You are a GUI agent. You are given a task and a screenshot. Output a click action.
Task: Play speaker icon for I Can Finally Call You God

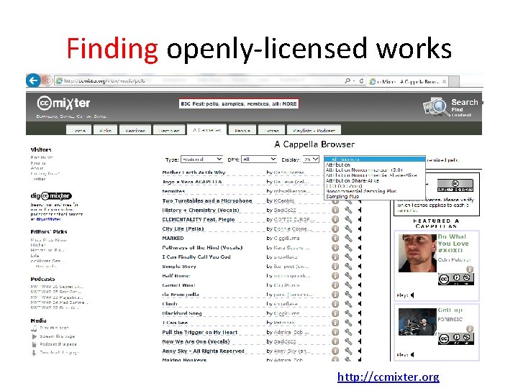[360, 257]
